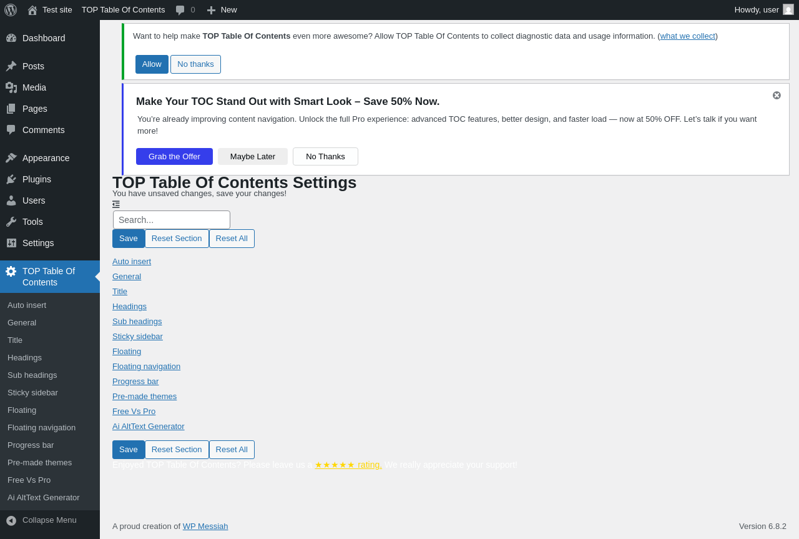Open the Ai AltText Generator settings link
This screenshot has width=799, height=539.
click(x=149, y=427)
